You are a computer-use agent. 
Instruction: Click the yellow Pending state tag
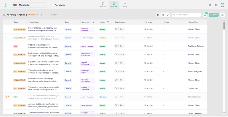click(x=103, y=38)
